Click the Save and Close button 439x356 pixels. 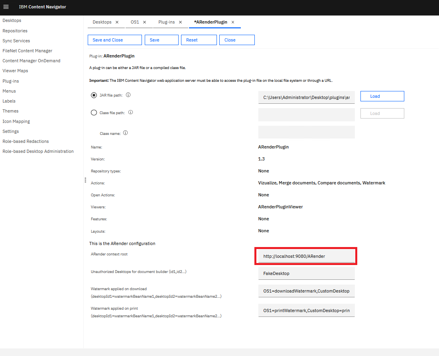click(x=114, y=40)
